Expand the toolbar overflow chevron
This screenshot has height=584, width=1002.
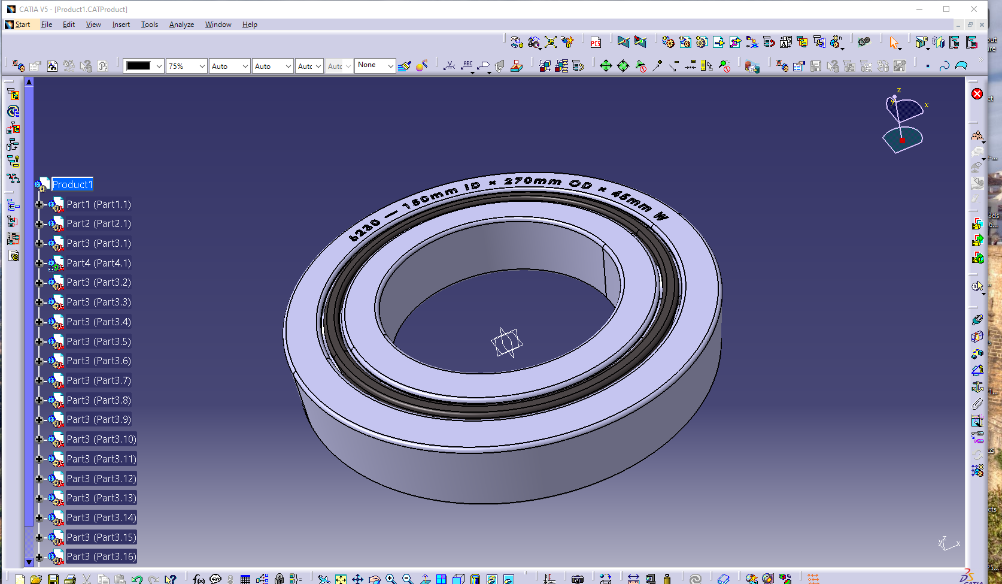[x=980, y=60]
